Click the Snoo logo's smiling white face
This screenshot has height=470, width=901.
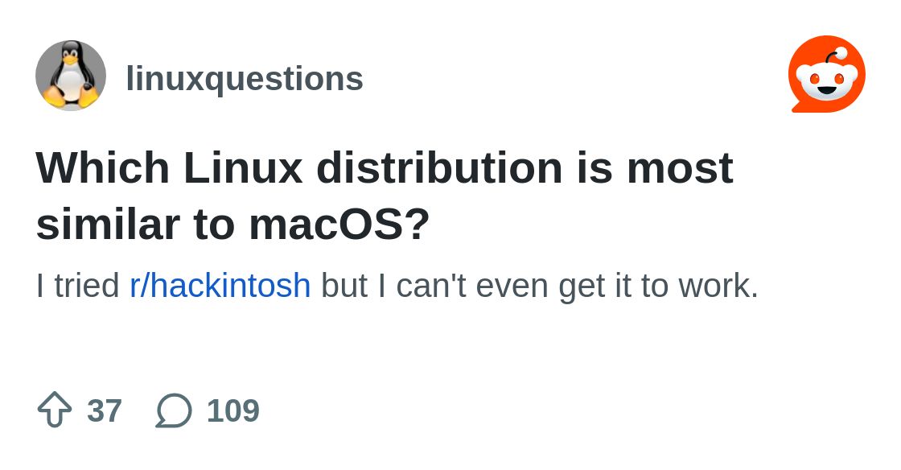click(x=828, y=84)
